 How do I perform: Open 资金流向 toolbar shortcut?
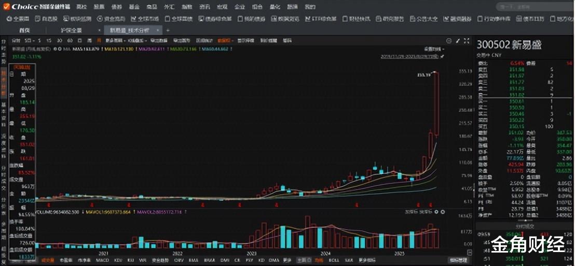111,19
